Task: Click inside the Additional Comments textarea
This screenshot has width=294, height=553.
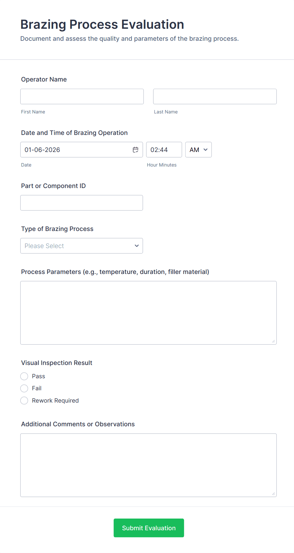Action: (148, 465)
